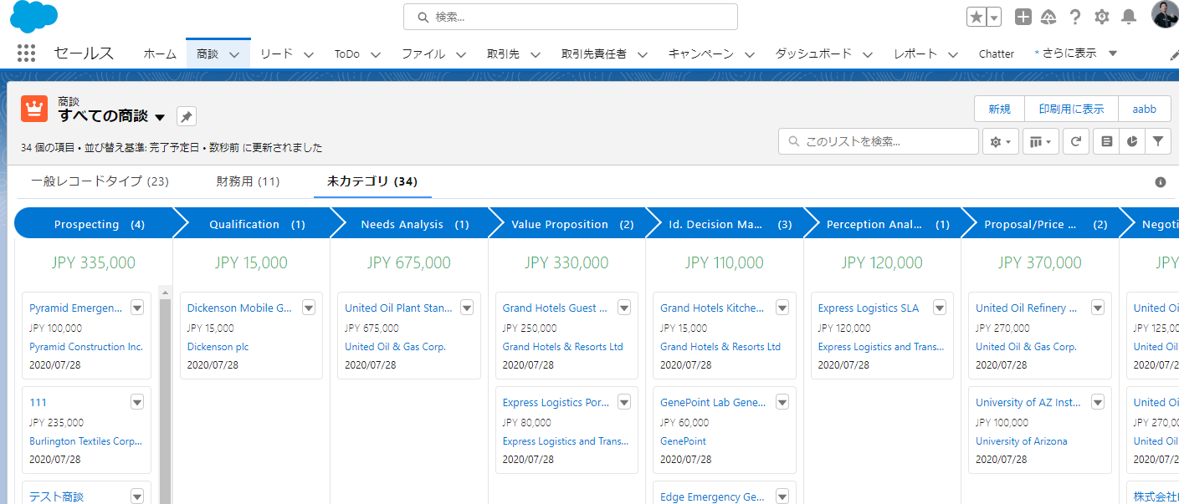Open actions menu for United Oil Plant card
The height and width of the screenshot is (504, 1179).
pyautogui.click(x=467, y=308)
